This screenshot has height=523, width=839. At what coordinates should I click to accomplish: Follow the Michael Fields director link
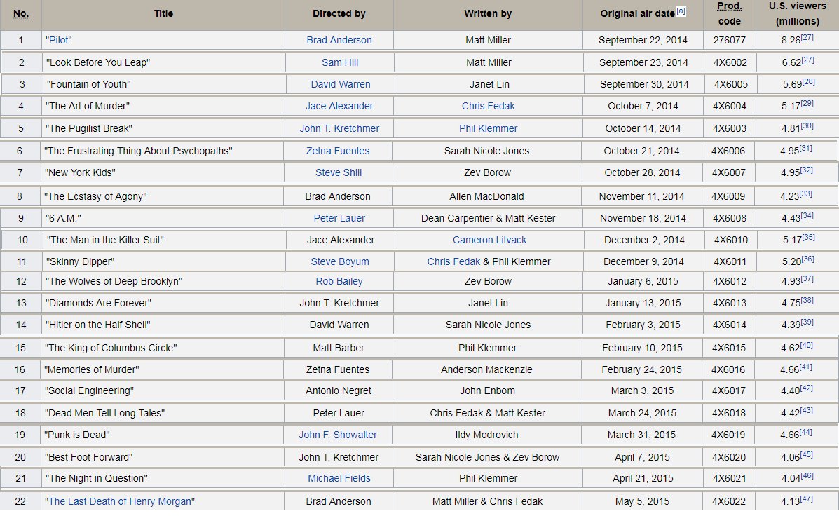point(339,479)
